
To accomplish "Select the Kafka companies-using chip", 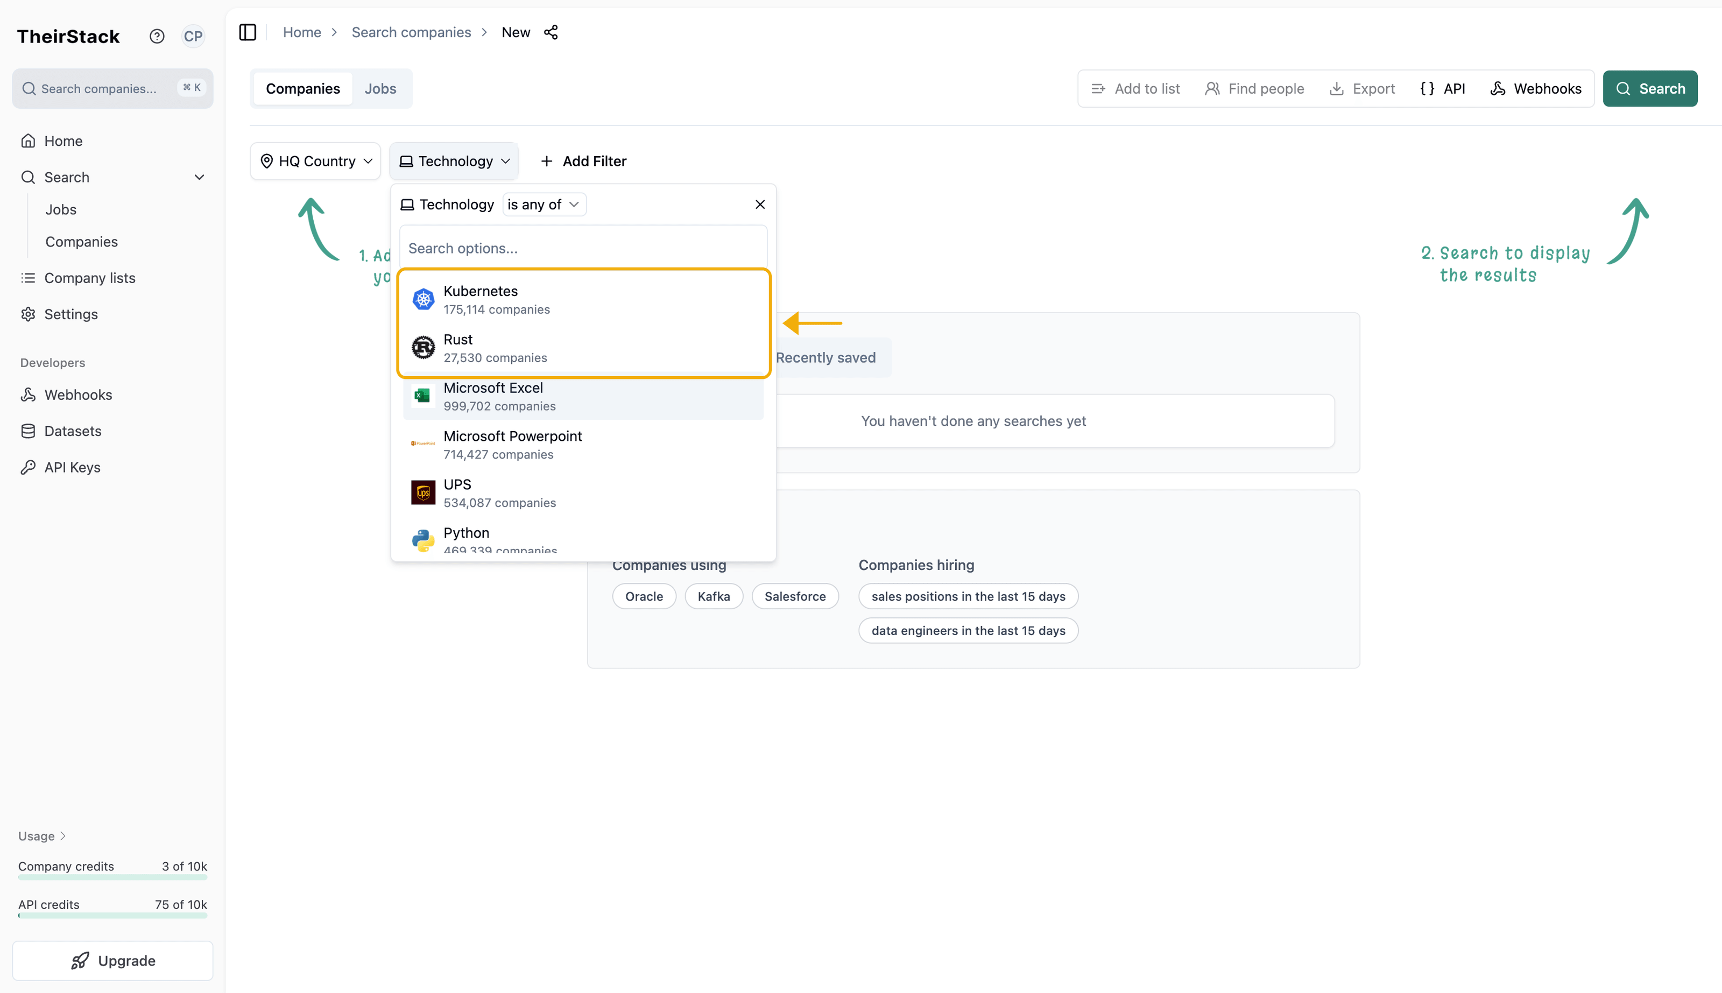I will pos(713,596).
